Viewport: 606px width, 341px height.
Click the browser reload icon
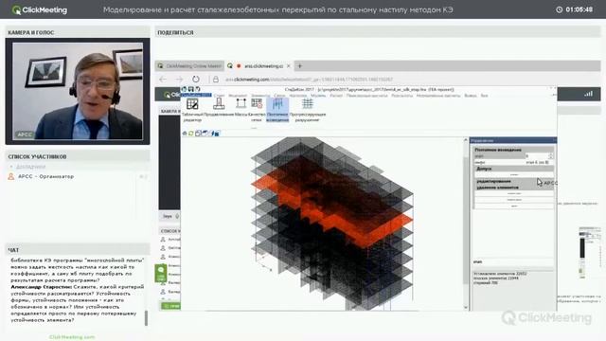[x=196, y=80]
